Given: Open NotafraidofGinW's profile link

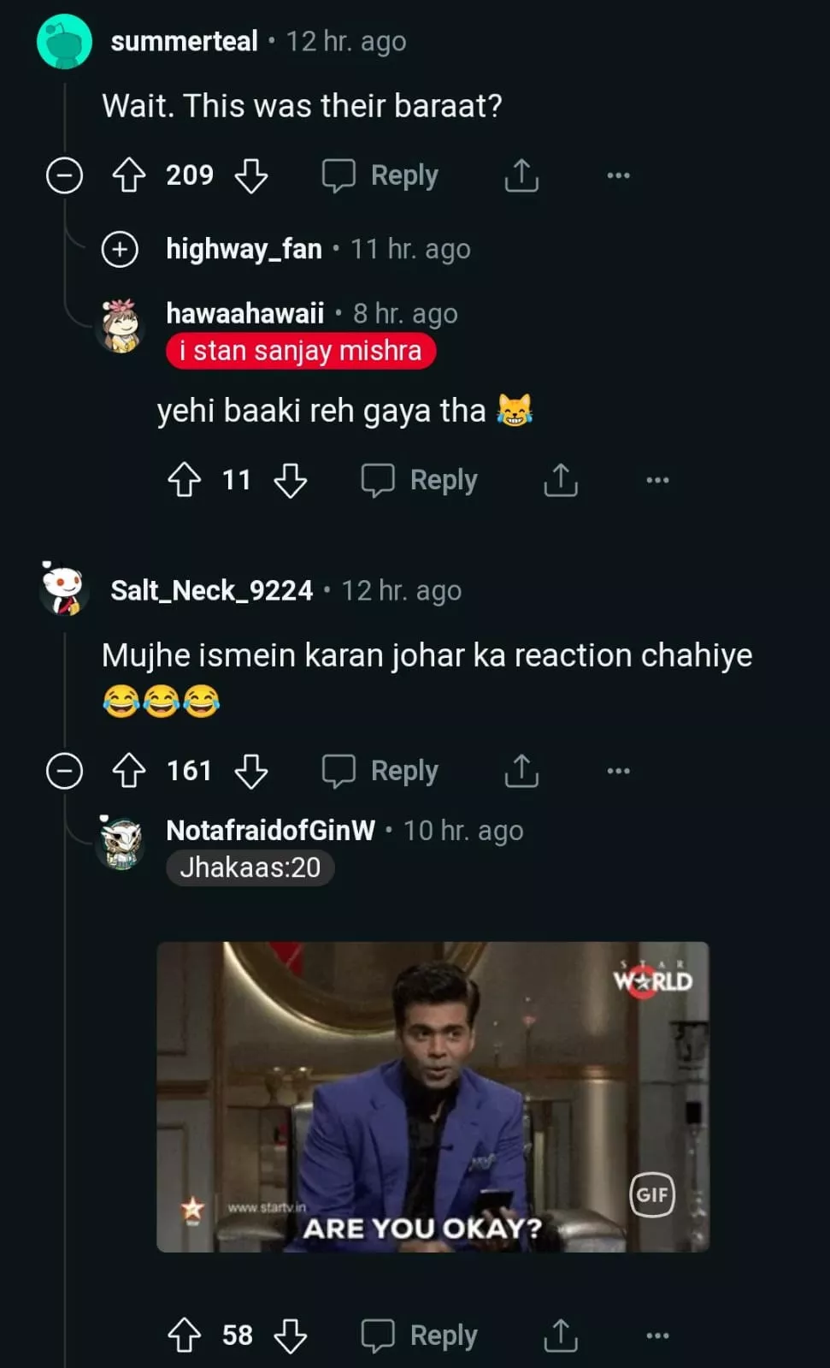Looking at the screenshot, I should 270,830.
